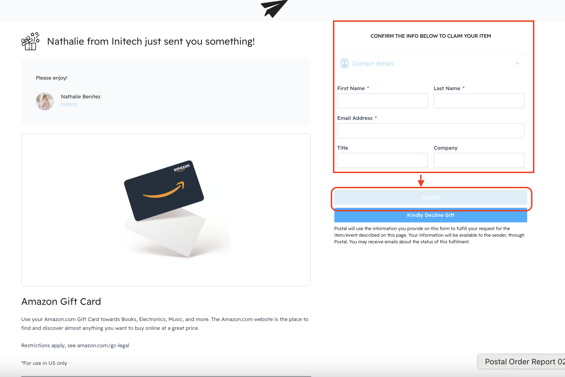Click the sender name Nathalie Benitez
The height and width of the screenshot is (377, 565).
[81, 97]
